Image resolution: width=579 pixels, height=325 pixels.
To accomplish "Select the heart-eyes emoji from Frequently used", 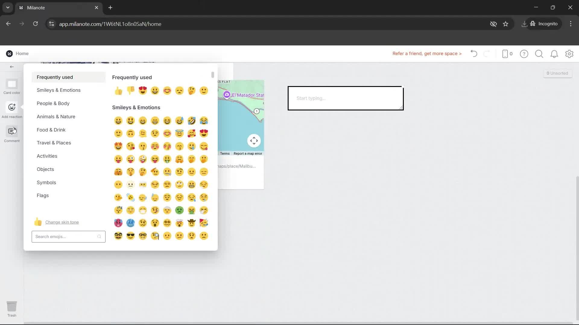I will point(143,91).
